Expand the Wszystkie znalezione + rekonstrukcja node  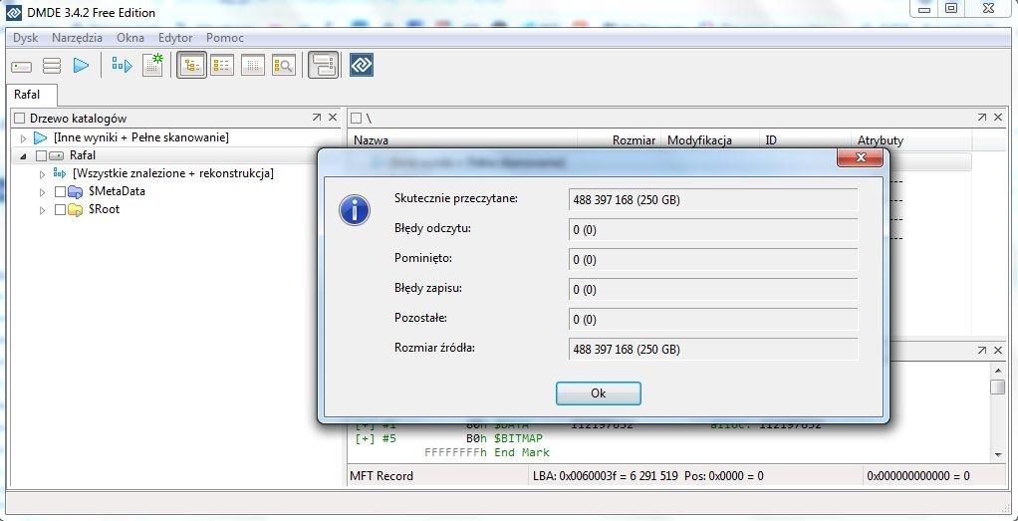point(43,174)
